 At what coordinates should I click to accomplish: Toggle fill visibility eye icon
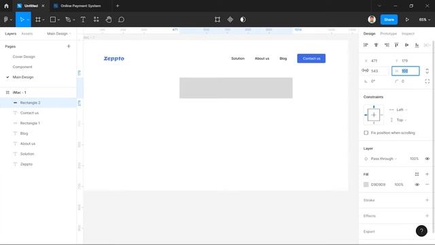[x=417, y=184]
